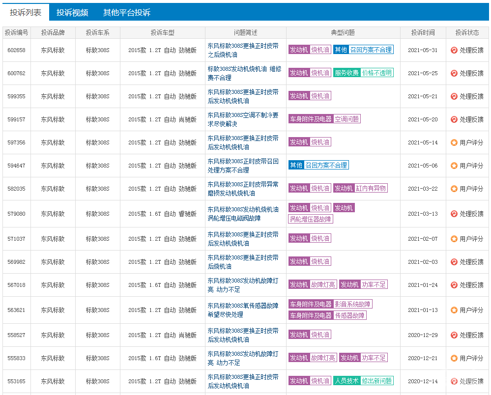Viewport: 491px width, 395px height.
Task: Click 投诉状态 column header
Action: (467, 32)
